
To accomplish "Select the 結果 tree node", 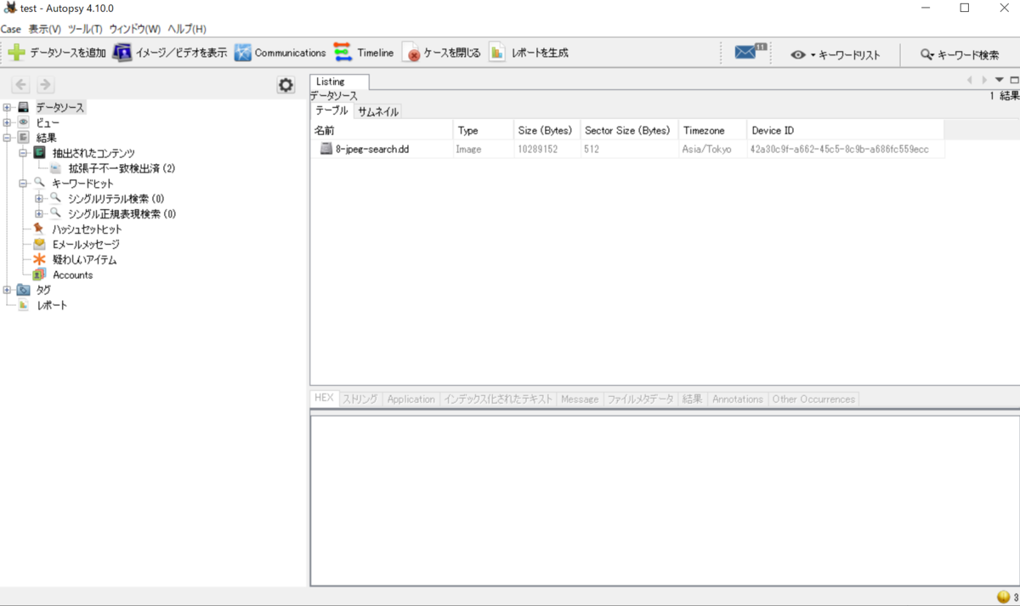I will [x=47, y=138].
